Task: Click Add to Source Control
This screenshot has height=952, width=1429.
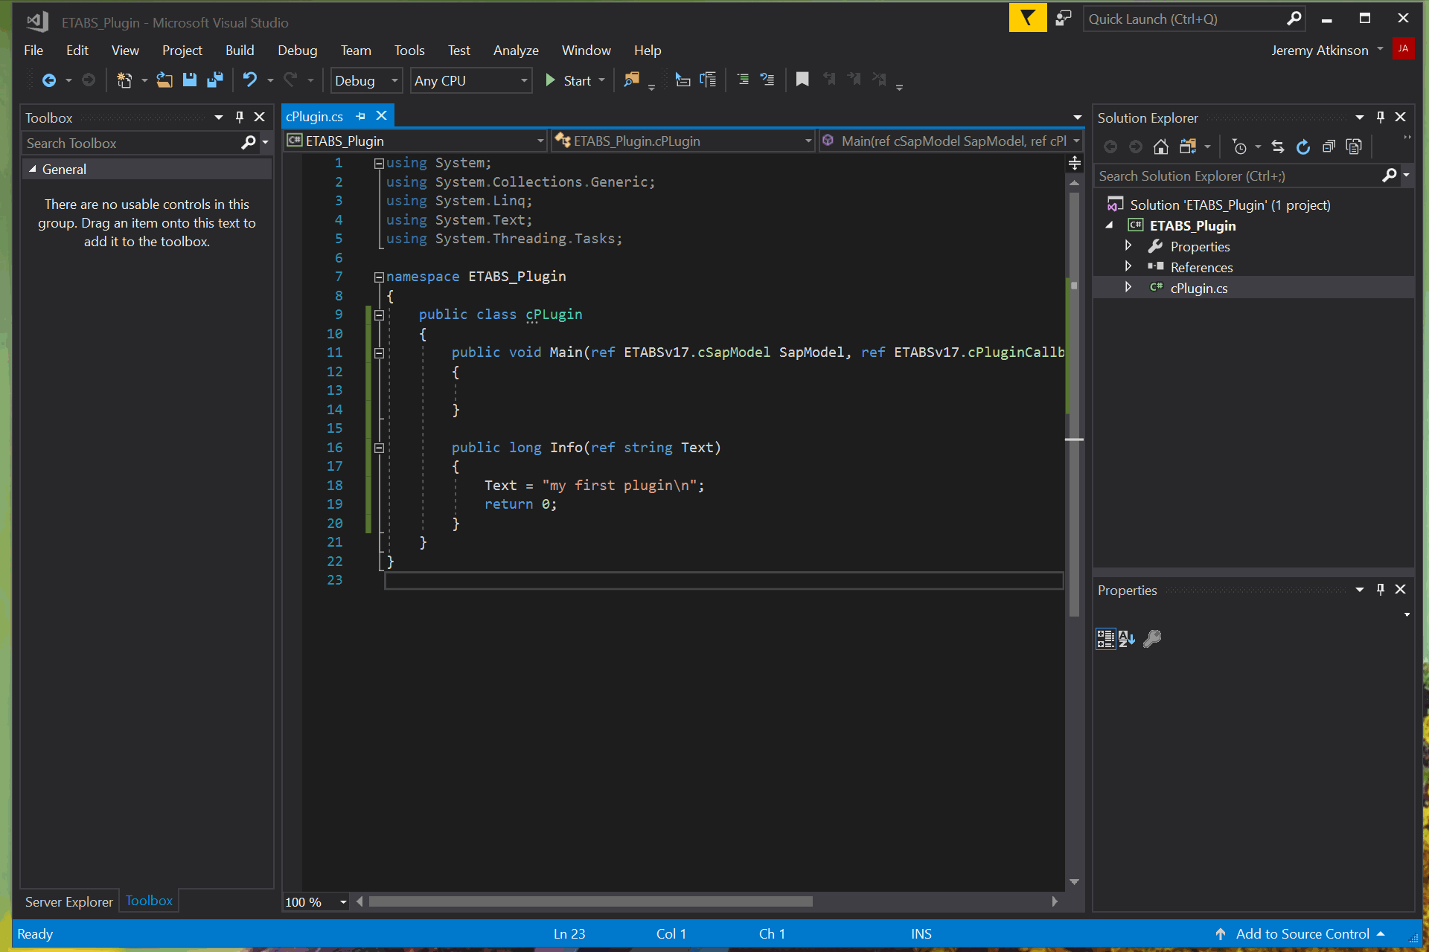Action: point(1302,933)
